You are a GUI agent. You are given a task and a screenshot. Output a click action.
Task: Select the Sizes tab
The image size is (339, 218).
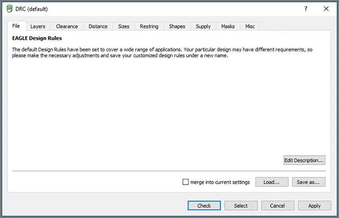(x=123, y=26)
